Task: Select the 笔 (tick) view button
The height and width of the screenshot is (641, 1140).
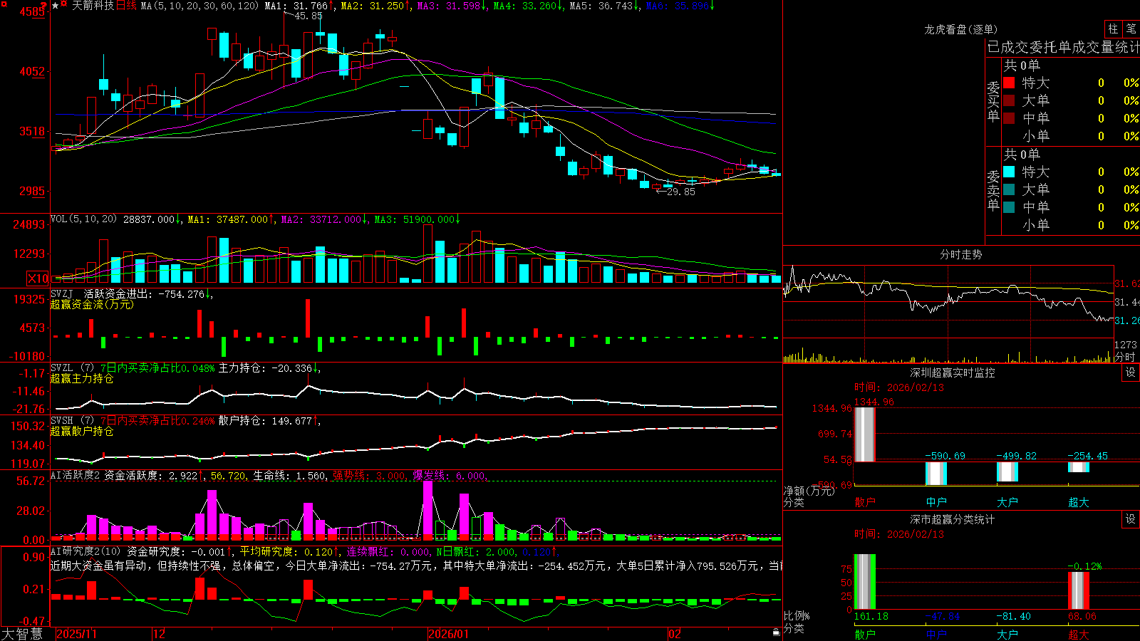Action: [1131, 28]
